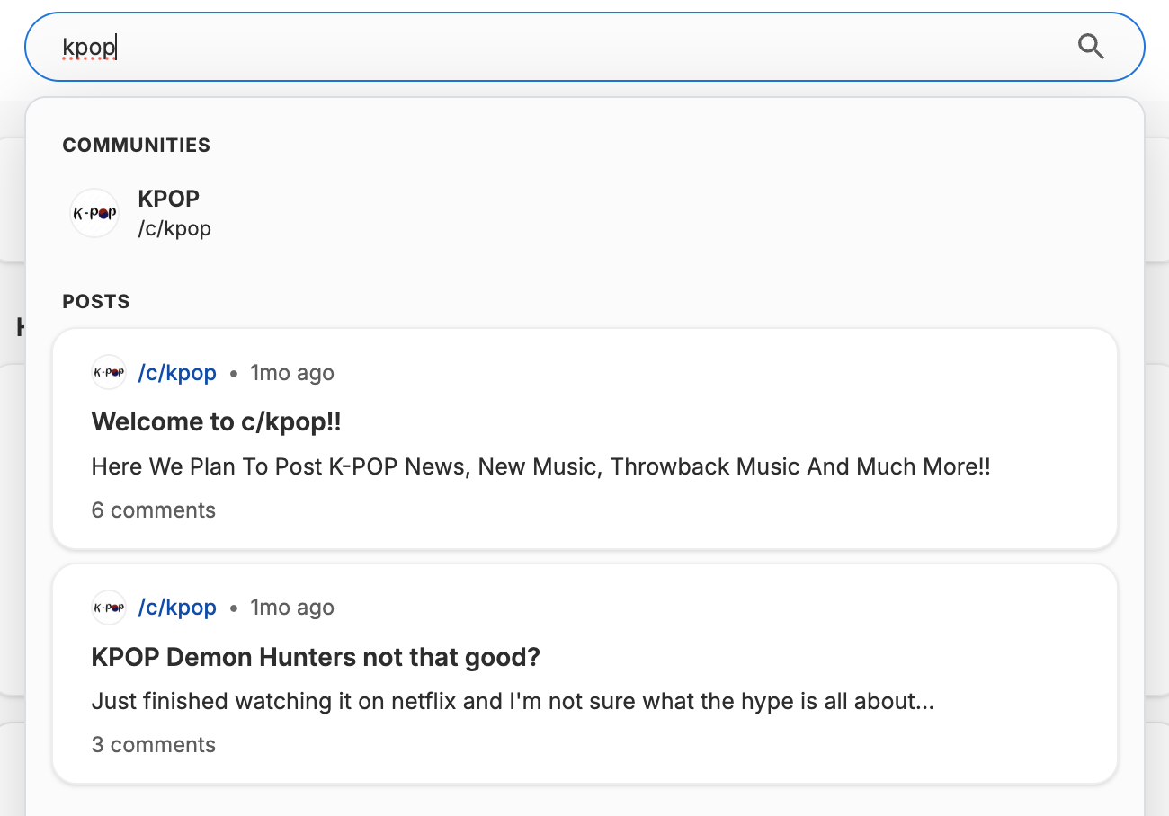
Task: Click the magnifying glass search icon
Action: (x=1091, y=47)
